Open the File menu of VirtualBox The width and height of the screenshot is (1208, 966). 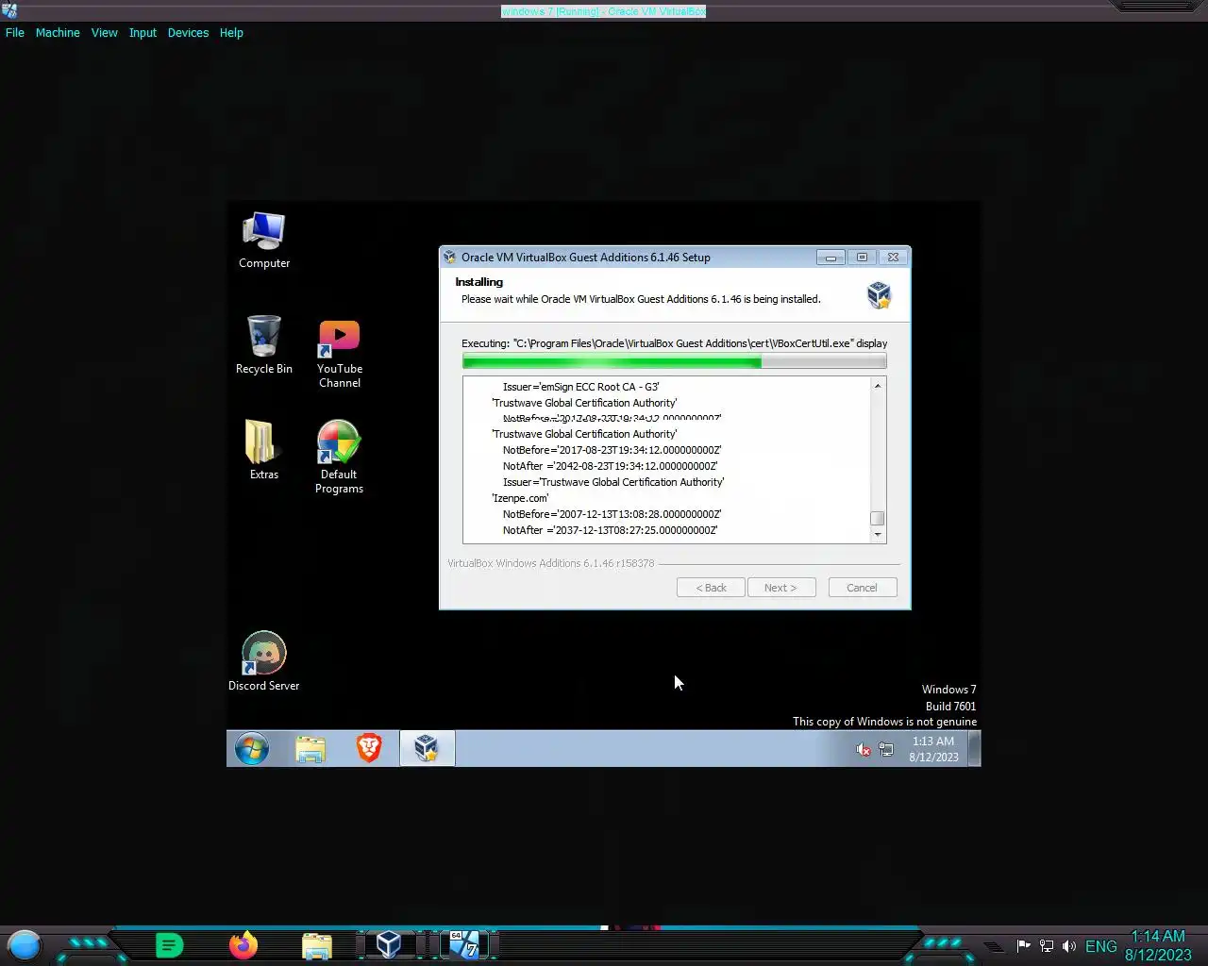(x=15, y=32)
